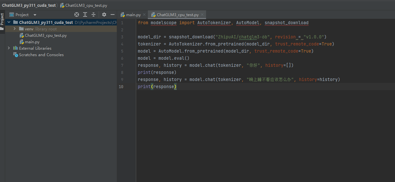
Task: Click the Project view window icon in header
Action: pos(12,15)
